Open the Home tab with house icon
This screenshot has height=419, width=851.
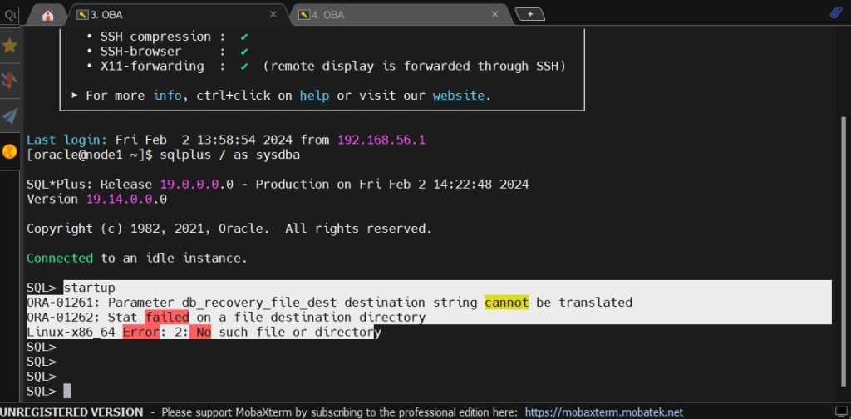coord(47,15)
